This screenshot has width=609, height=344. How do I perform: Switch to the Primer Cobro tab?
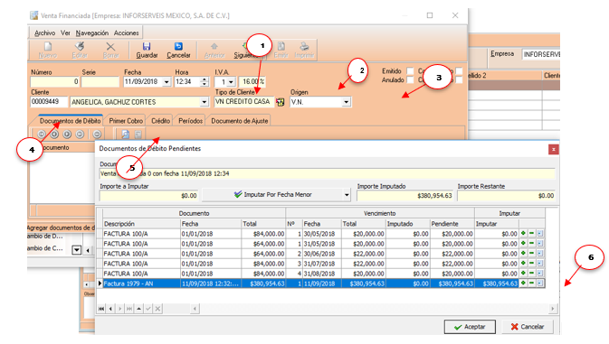pyautogui.click(x=126, y=121)
